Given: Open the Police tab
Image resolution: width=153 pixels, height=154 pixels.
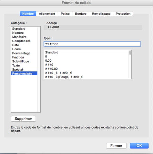Looking at the screenshot, I should (65, 14).
